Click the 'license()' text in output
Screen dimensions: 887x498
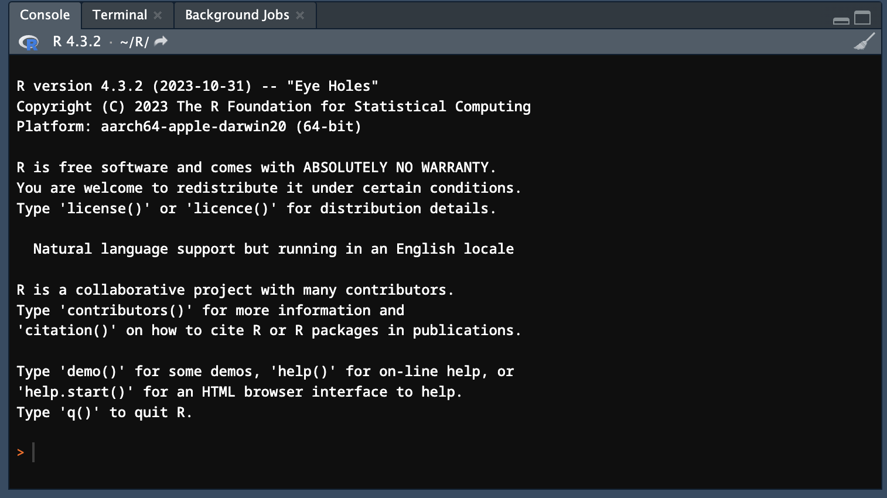(x=105, y=209)
